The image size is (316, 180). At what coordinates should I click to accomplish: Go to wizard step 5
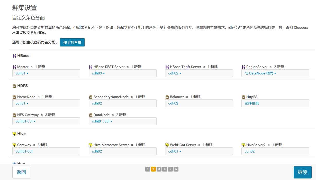[x=170, y=169]
